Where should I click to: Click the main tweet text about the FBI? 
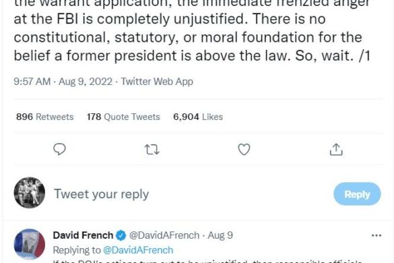click(x=192, y=32)
